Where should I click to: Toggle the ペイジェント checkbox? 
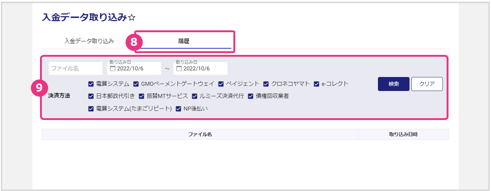221,84
